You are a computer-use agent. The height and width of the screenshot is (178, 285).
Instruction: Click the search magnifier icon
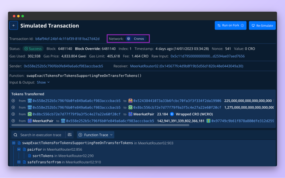[x=15, y=135]
